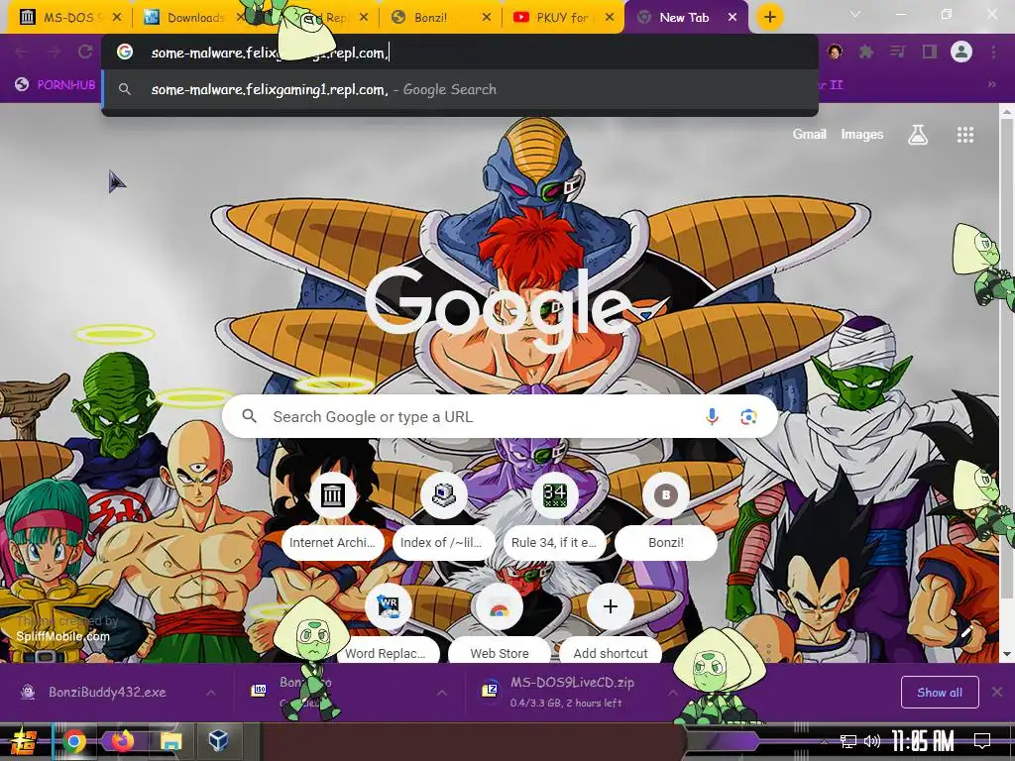Viewport: 1015px width, 761px height.
Task: Click the page scrollbar down arrow
Action: [1007, 654]
